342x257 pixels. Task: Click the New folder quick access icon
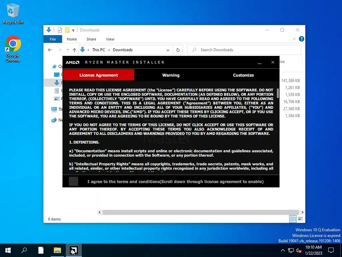(x=67, y=30)
